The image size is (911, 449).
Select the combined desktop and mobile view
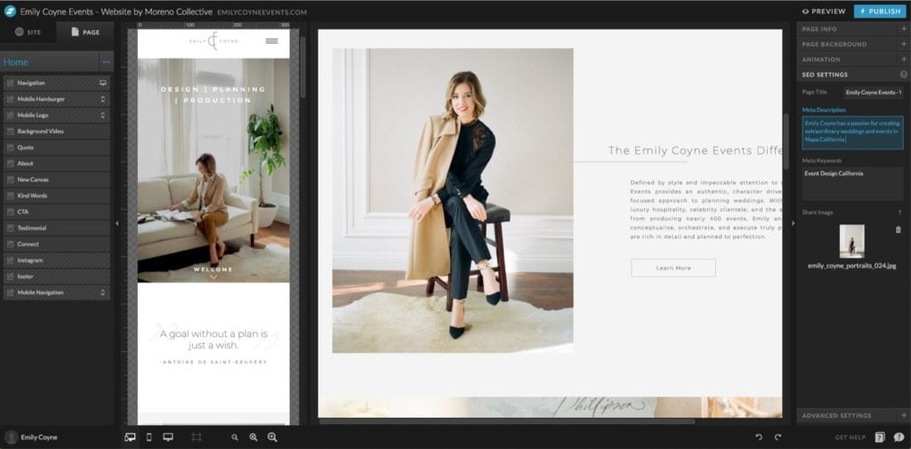130,437
